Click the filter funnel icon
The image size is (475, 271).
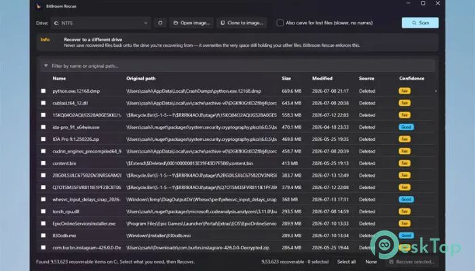pos(45,66)
